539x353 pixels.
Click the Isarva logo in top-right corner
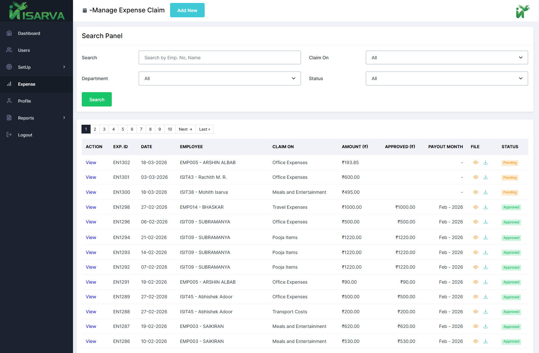(x=522, y=11)
